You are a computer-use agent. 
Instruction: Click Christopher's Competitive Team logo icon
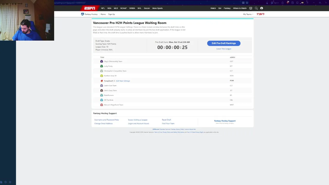point(102,71)
